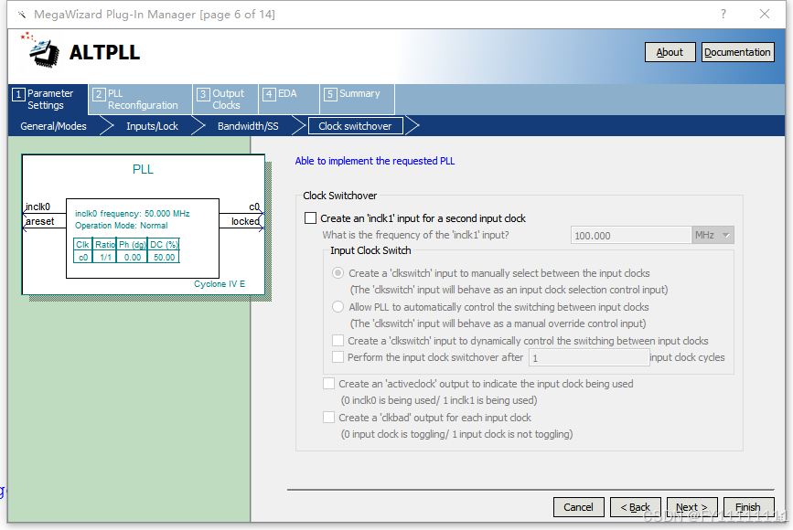The image size is (793, 530).
Task: Click the Cancel button
Action: (579, 507)
